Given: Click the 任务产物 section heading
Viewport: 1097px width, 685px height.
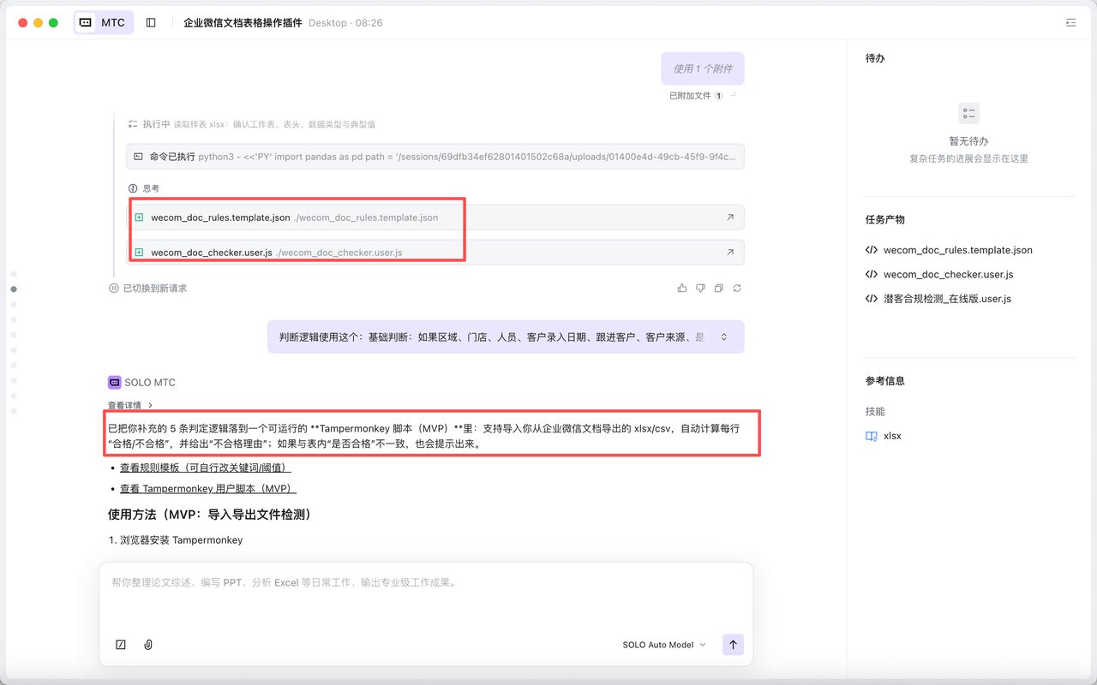Looking at the screenshot, I should click(x=885, y=220).
